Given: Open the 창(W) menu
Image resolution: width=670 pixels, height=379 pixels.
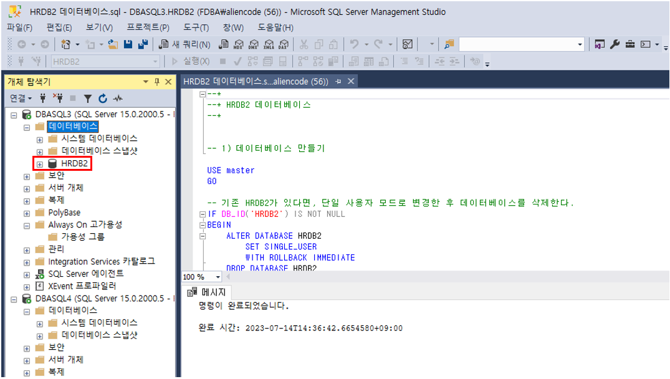Looking at the screenshot, I should point(233,27).
